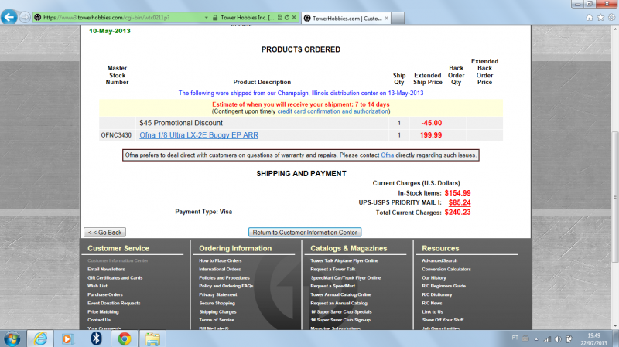Open Policy and Ordering FAQs link

point(226,286)
